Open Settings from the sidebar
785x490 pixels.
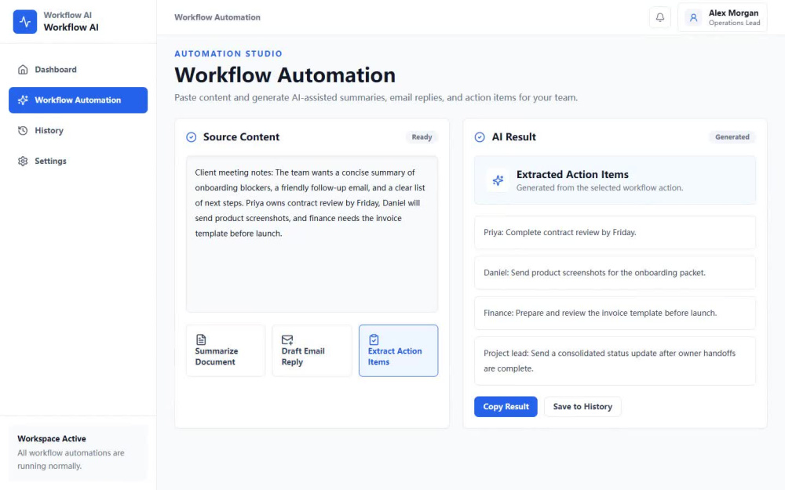pos(78,161)
